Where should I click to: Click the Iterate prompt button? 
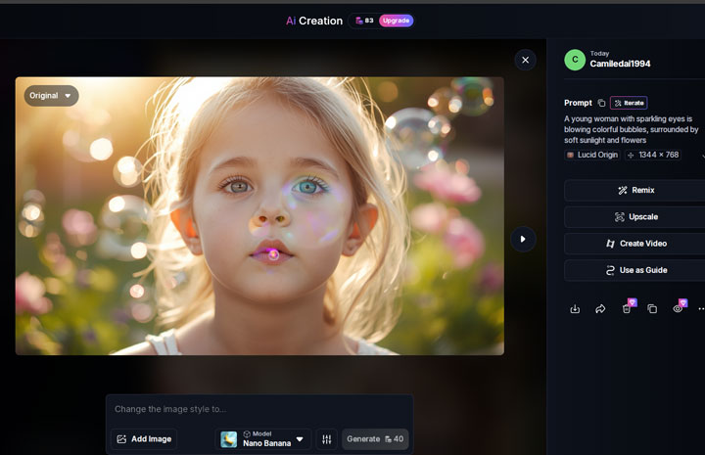629,103
